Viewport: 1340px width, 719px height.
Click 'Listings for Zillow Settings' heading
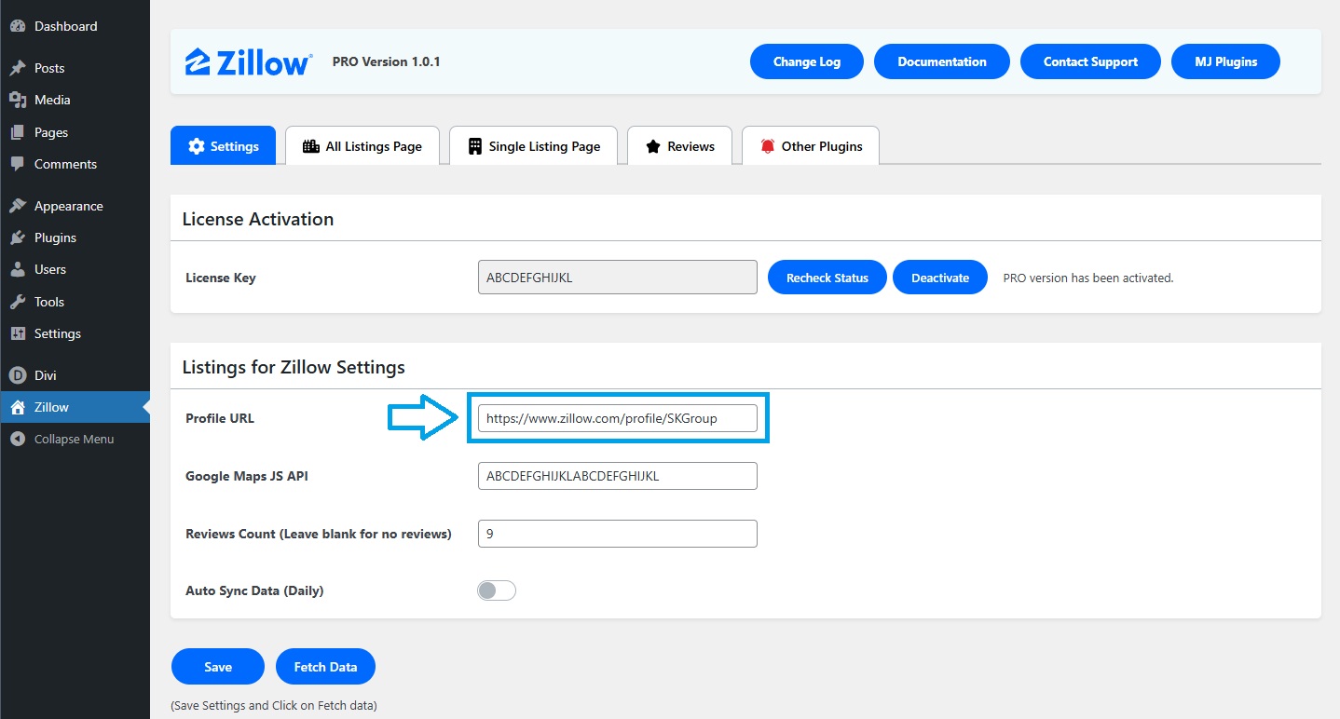point(294,367)
